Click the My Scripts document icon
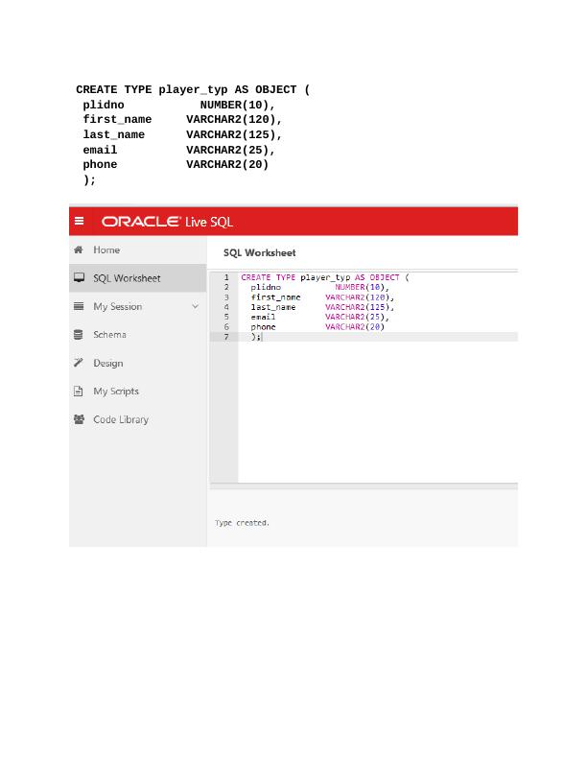The image size is (587, 760). pyautogui.click(x=79, y=392)
